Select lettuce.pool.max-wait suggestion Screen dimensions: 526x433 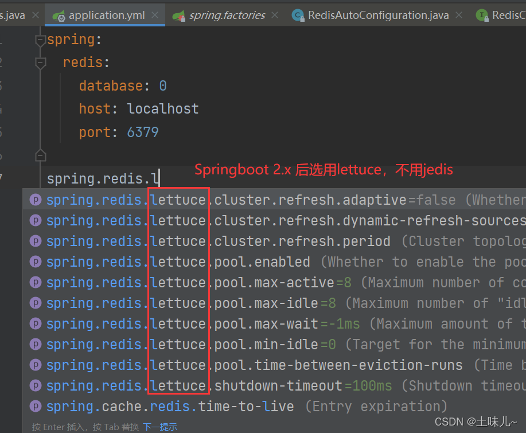coord(274,323)
